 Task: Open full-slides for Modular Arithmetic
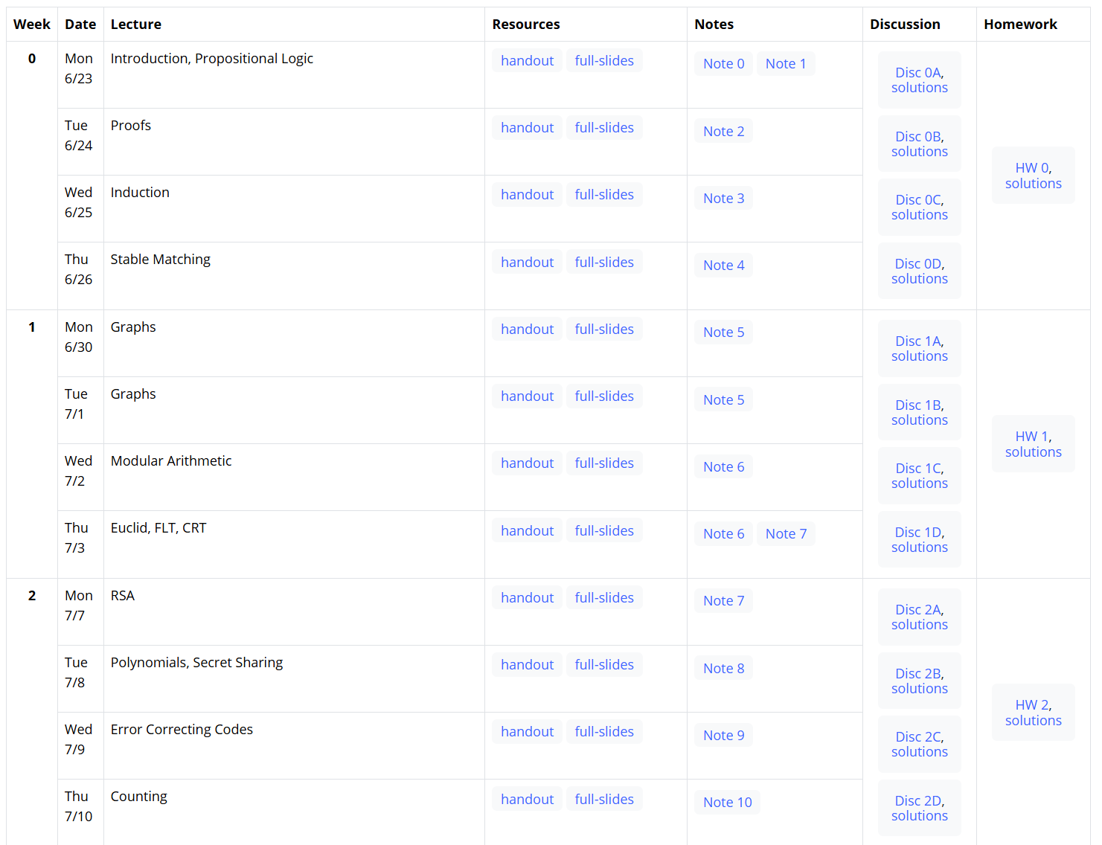[603, 463]
